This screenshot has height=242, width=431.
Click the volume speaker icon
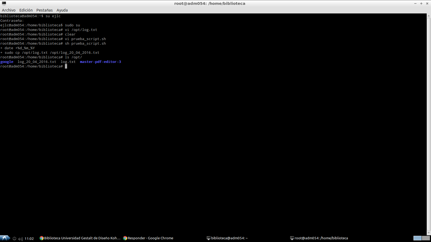point(20,239)
